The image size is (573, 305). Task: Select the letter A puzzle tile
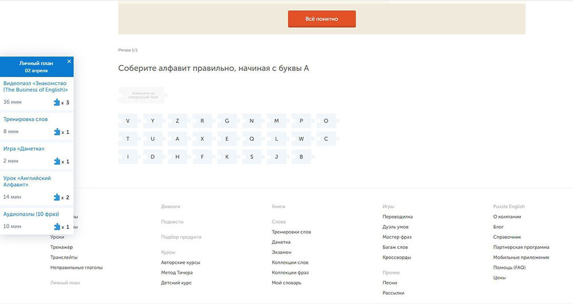(178, 139)
